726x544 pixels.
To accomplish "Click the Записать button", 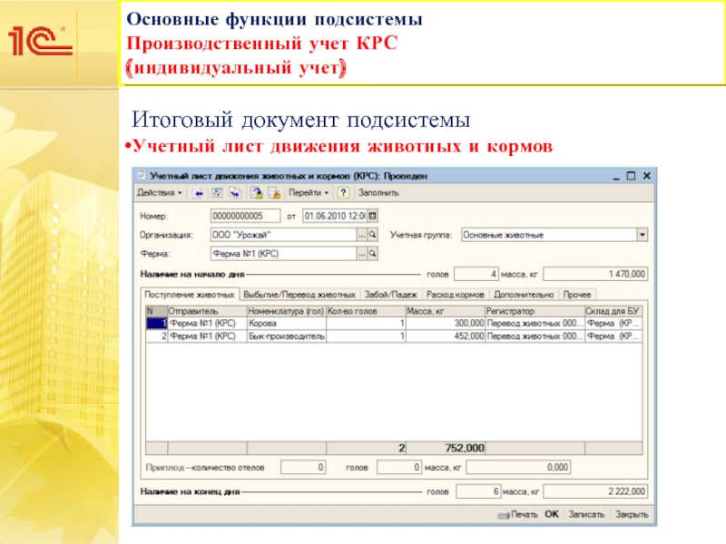I will [585, 514].
